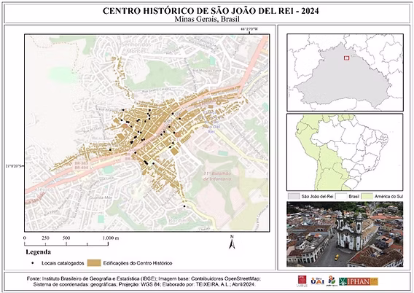
Task: Click the white Brasil legend swatch
Action: pyautogui.click(x=341, y=196)
